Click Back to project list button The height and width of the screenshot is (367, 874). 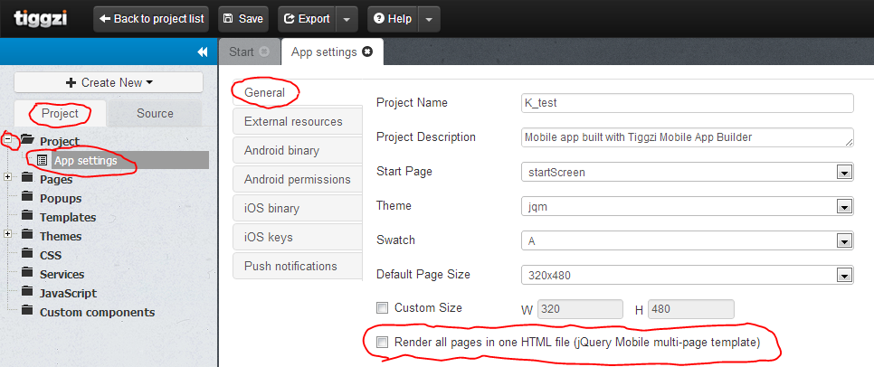pyautogui.click(x=152, y=18)
